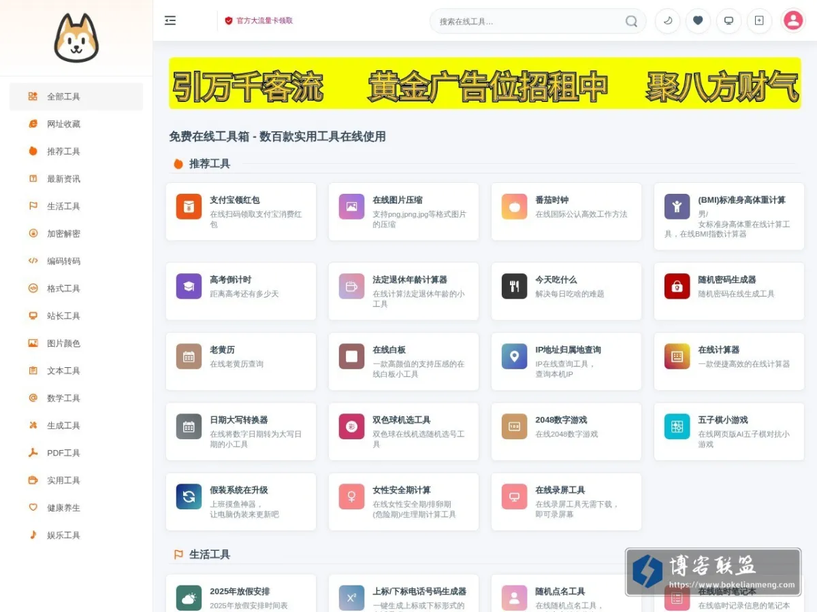The image size is (817, 612).
Task: Open the 高考倒计时 title link
Action: (231, 279)
